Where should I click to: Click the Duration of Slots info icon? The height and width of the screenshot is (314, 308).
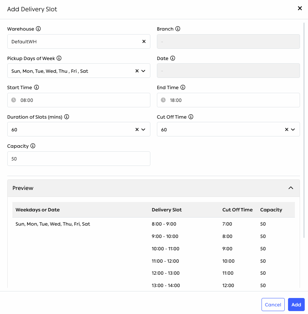click(66, 117)
